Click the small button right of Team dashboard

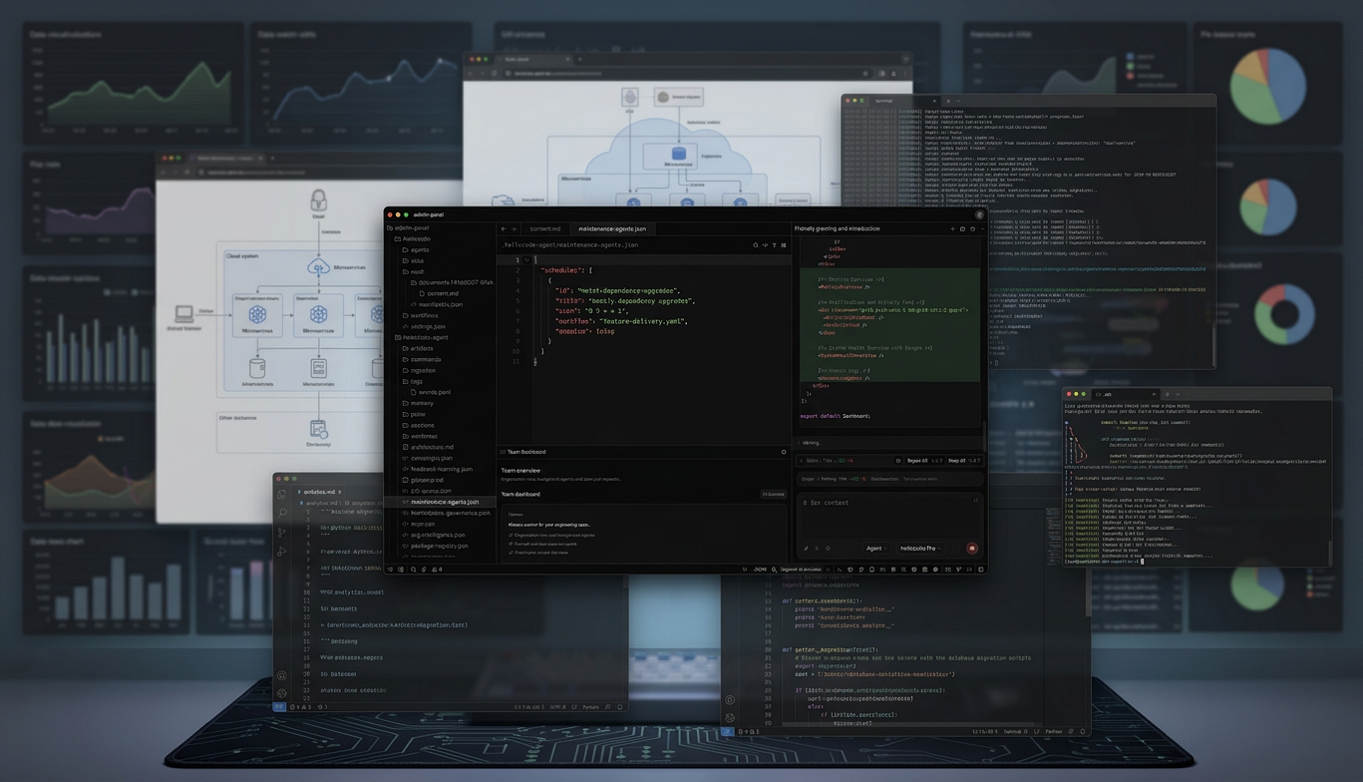pos(773,494)
